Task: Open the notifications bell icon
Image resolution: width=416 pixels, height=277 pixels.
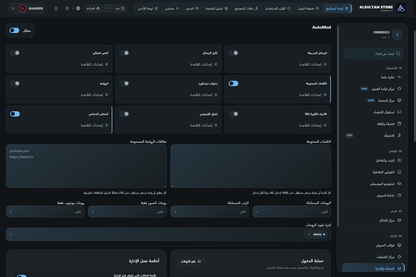Action: coord(56,9)
